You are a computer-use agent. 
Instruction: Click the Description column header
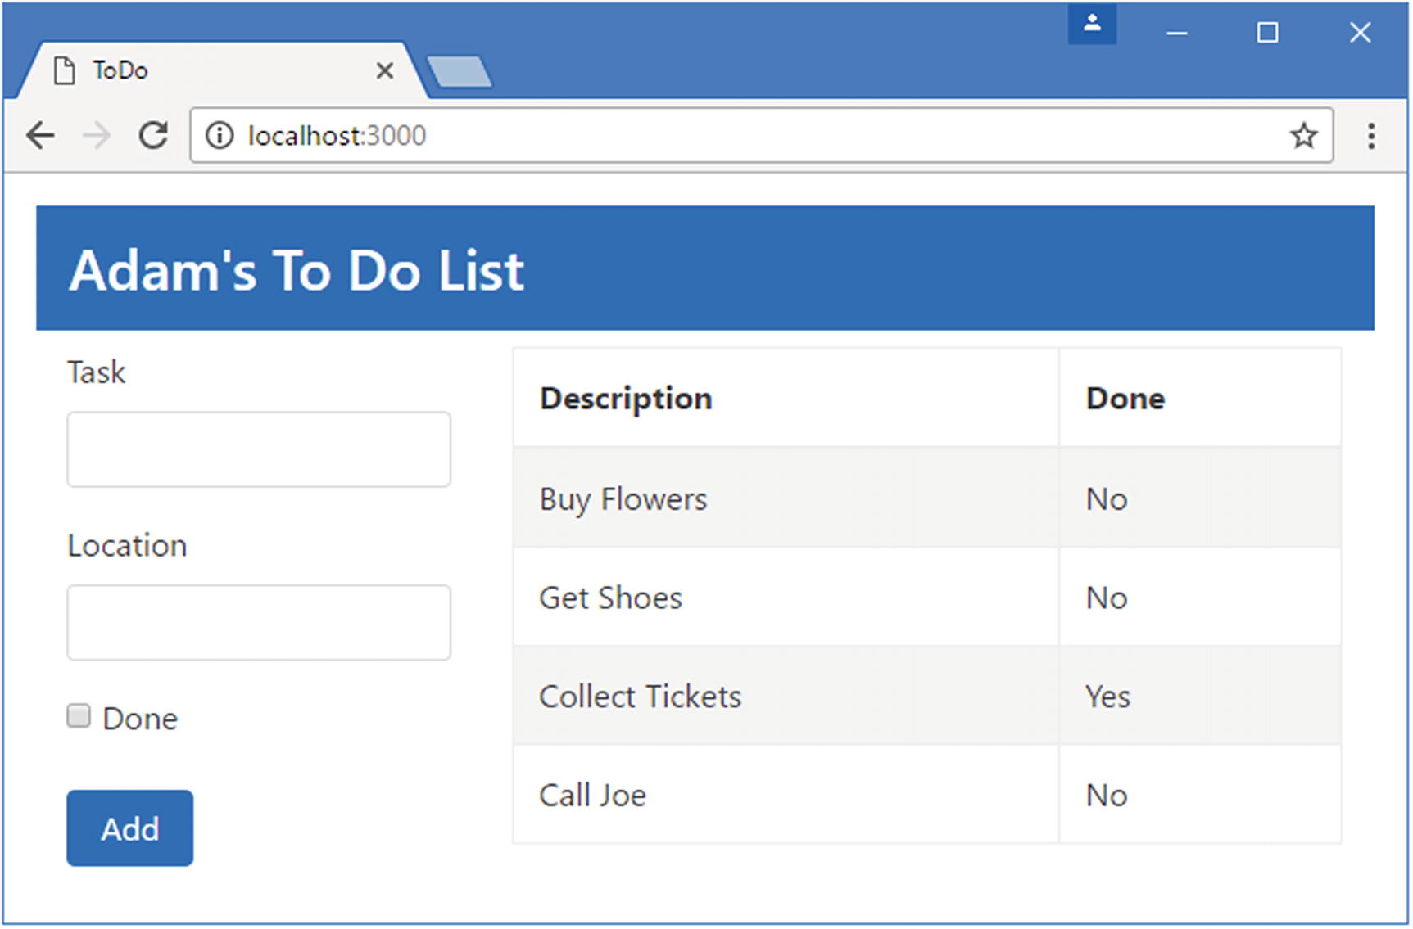click(626, 399)
